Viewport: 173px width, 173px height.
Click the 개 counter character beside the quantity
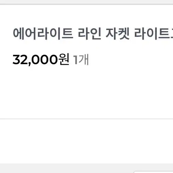[84, 60]
